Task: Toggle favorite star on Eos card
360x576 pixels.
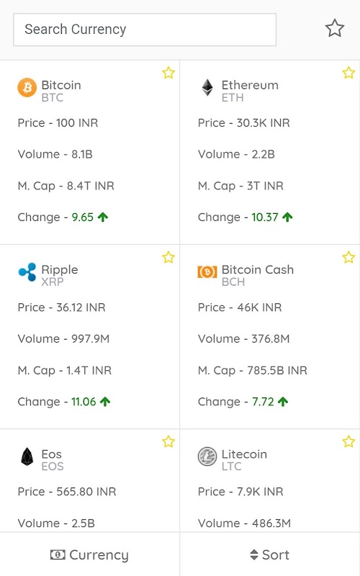Action: [168, 441]
